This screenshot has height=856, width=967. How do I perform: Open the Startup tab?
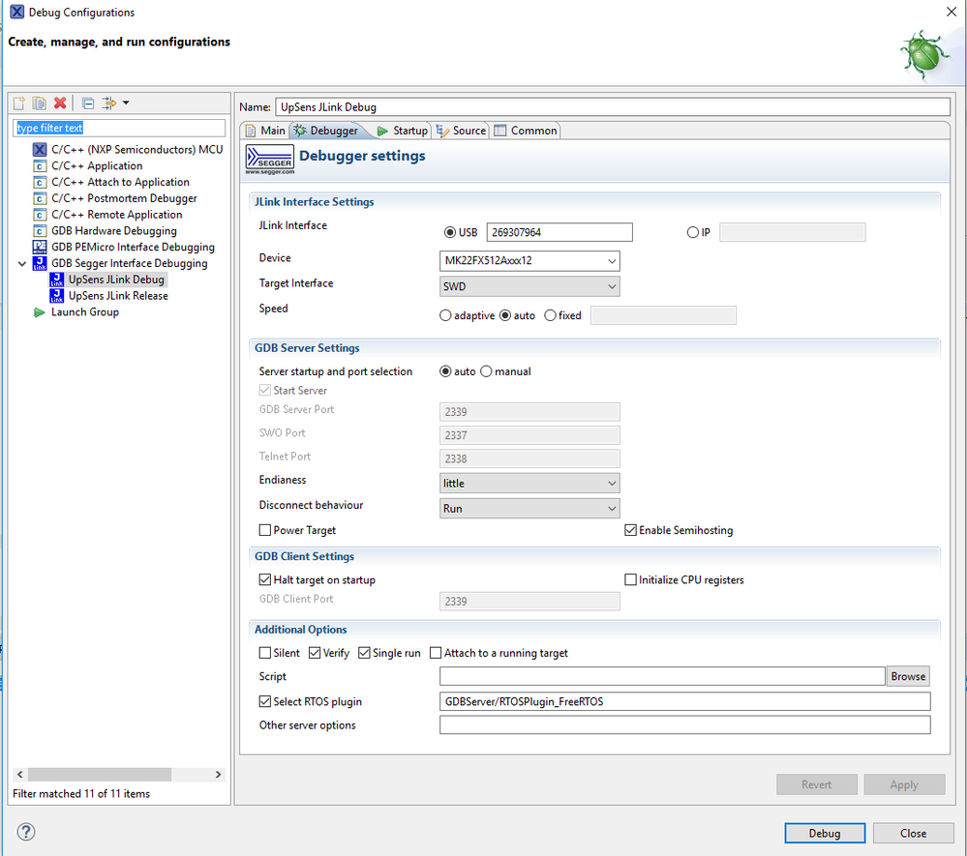[x=402, y=131]
